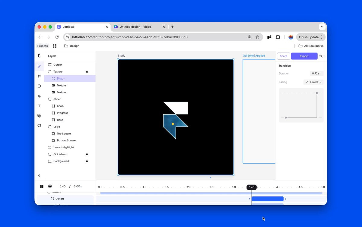Go forward in browser history

[x=48, y=37]
